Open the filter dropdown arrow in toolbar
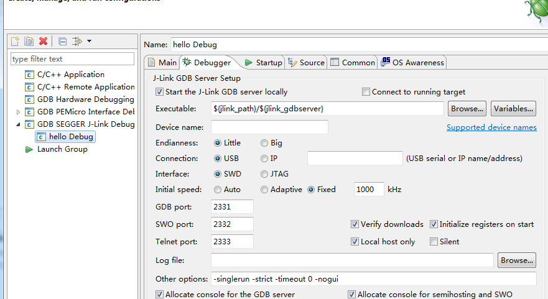This screenshot has height=299, width=548. (90, 41)
